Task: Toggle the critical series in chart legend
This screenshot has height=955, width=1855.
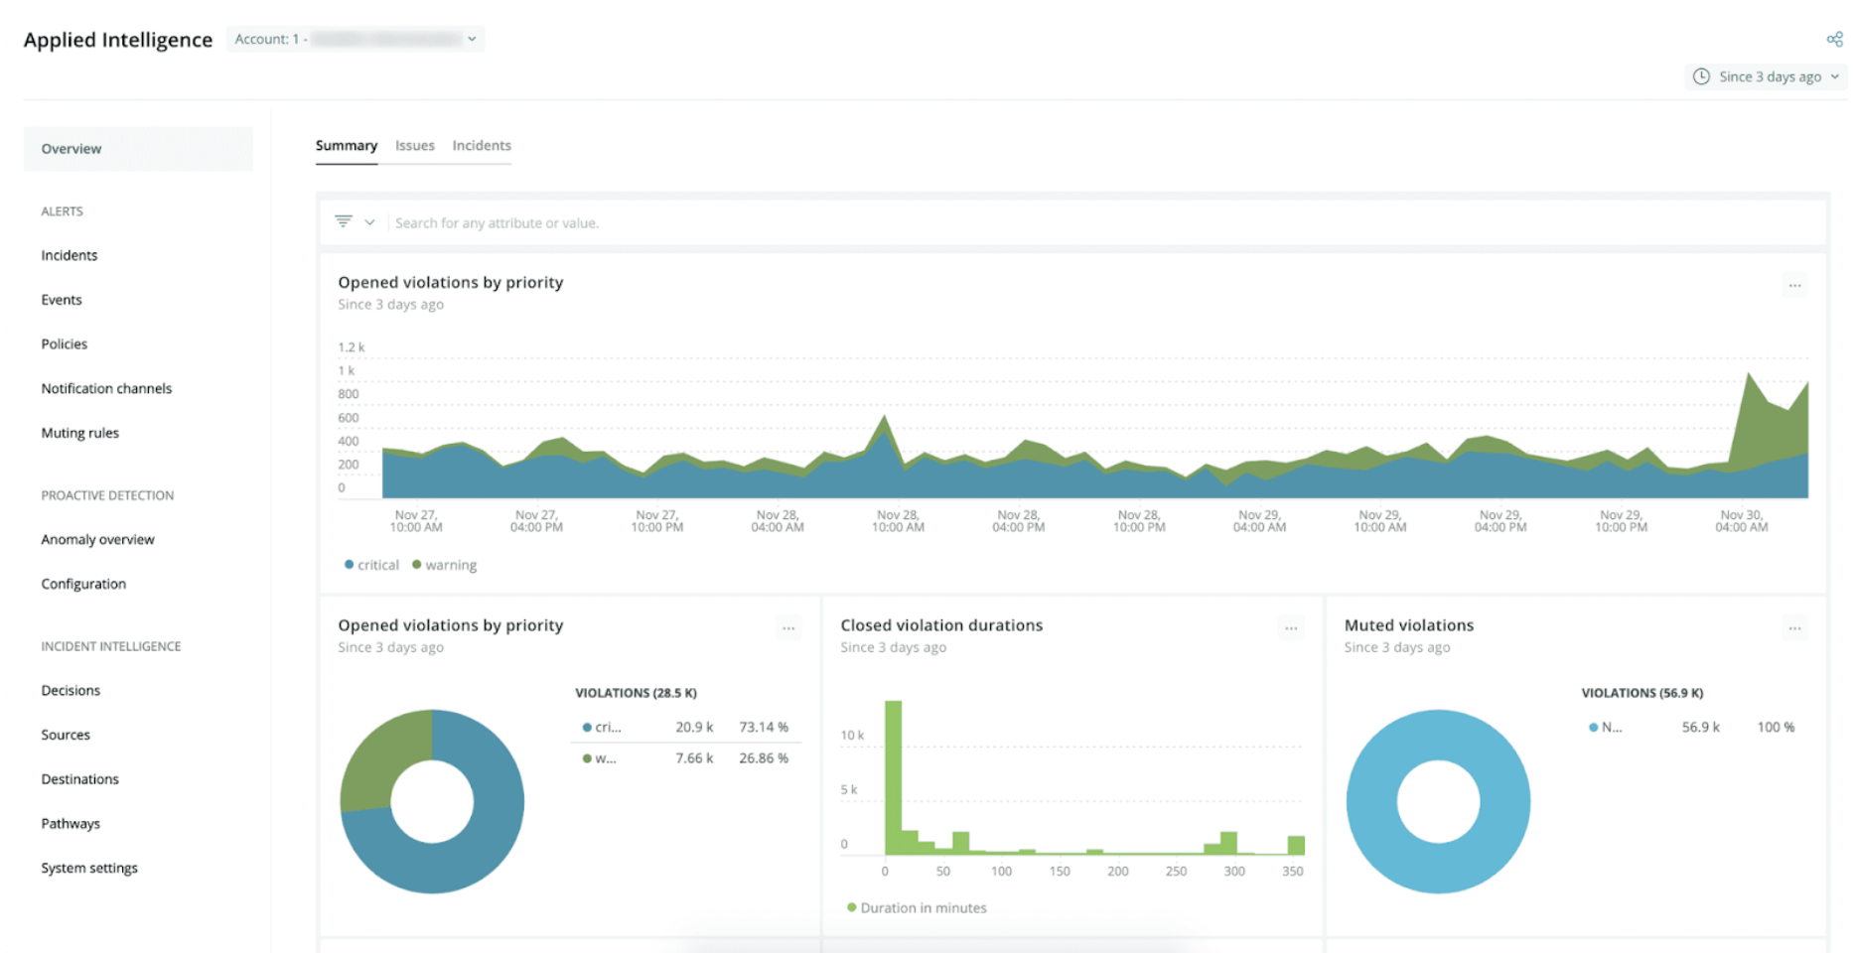Action: pyautogui.click(x=371, y=564)
